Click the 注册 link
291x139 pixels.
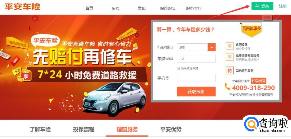tap(283, 6)
